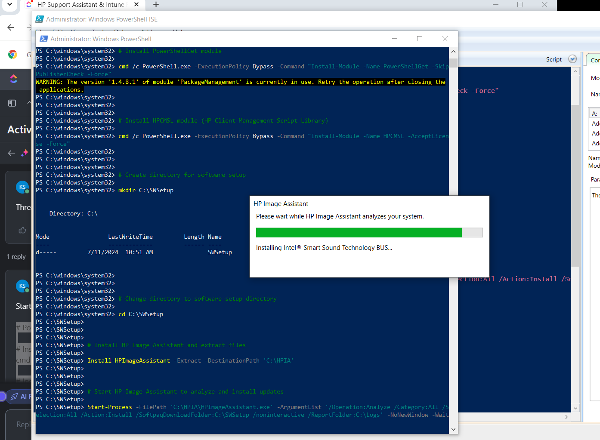This screenshot has height=440, width=600.
Task: Toggle the ClickUp sidebar panel icon
Action: coord(12,103)
